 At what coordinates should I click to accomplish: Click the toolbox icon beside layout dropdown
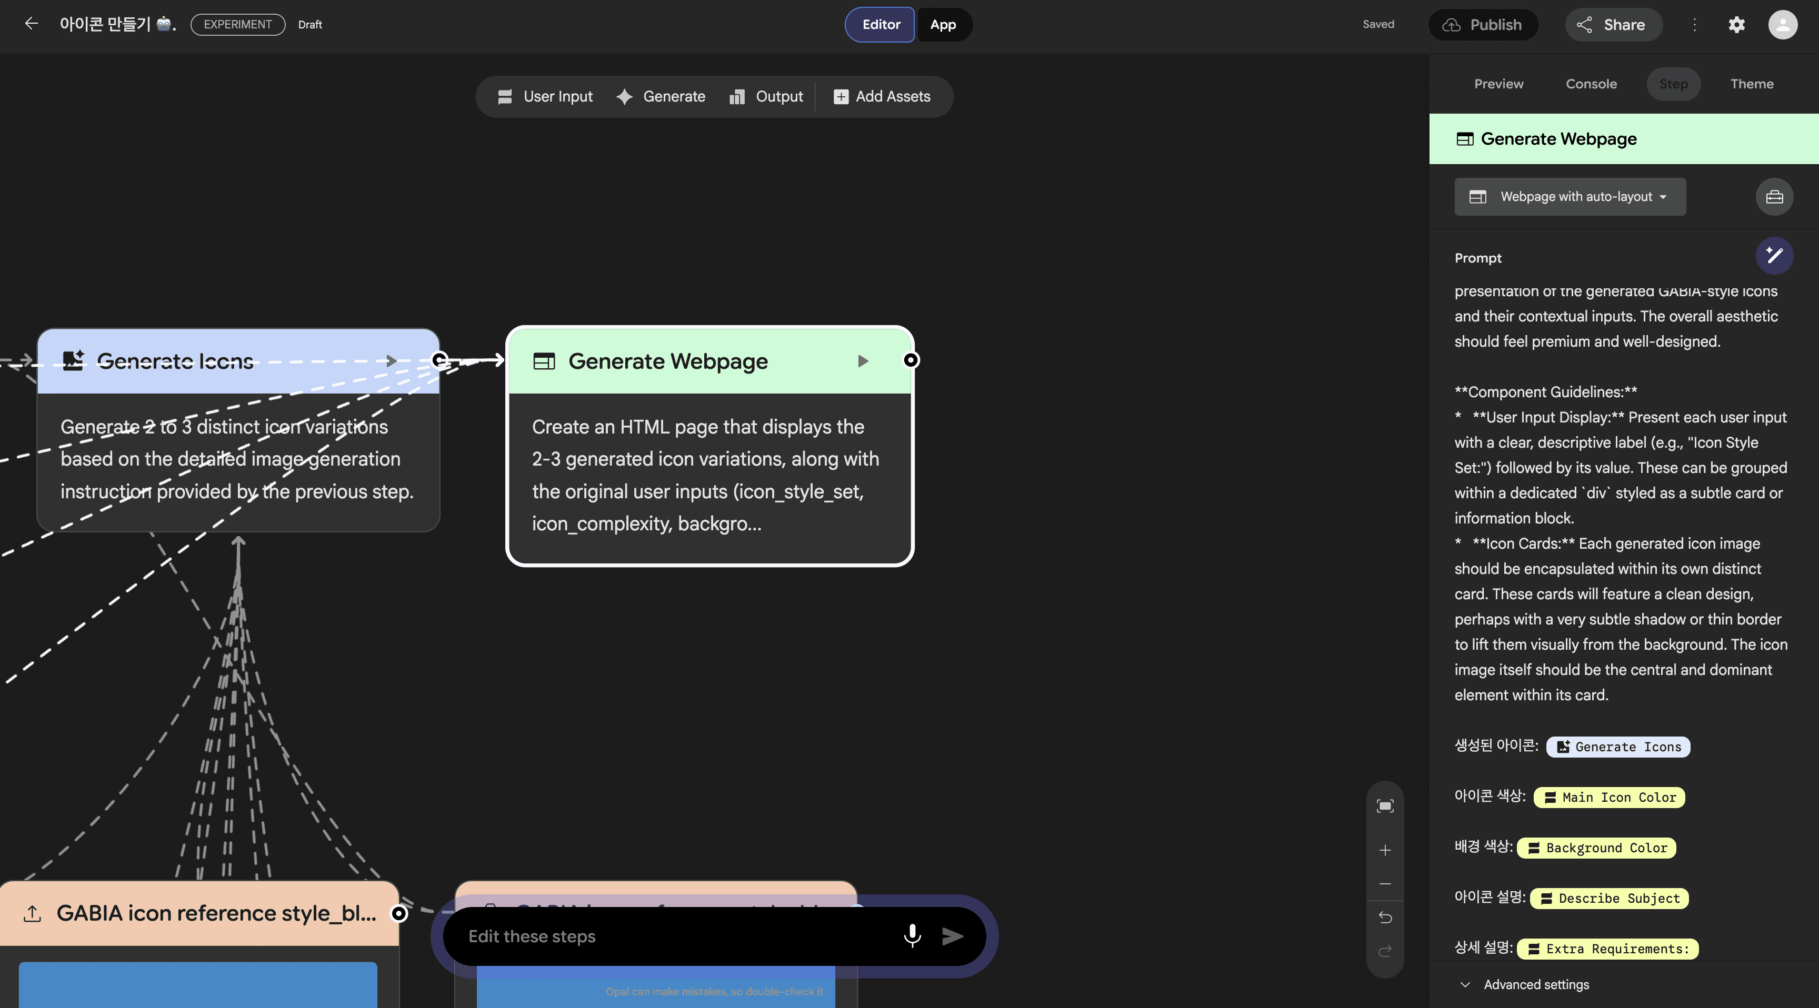pyautogui.click(x=1774, y=197)
